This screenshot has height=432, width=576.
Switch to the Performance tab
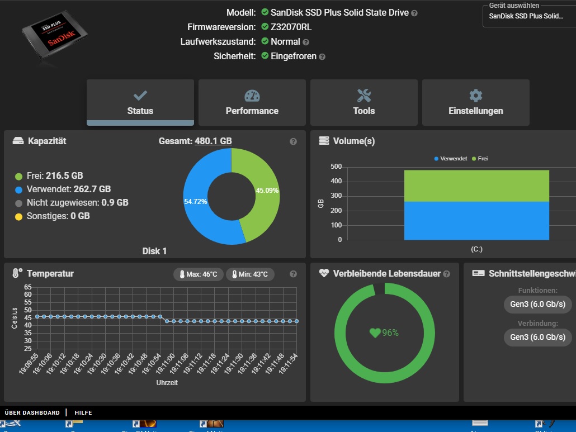[252, 102]
